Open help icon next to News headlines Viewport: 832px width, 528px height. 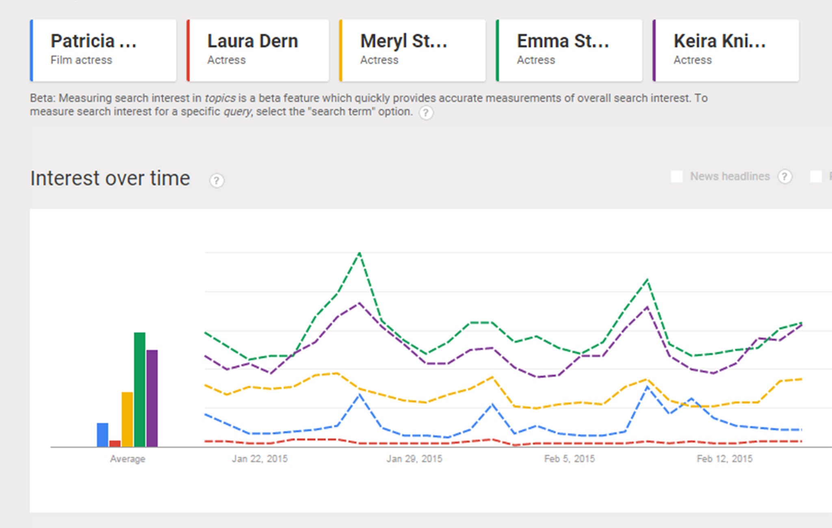(784, 176)
